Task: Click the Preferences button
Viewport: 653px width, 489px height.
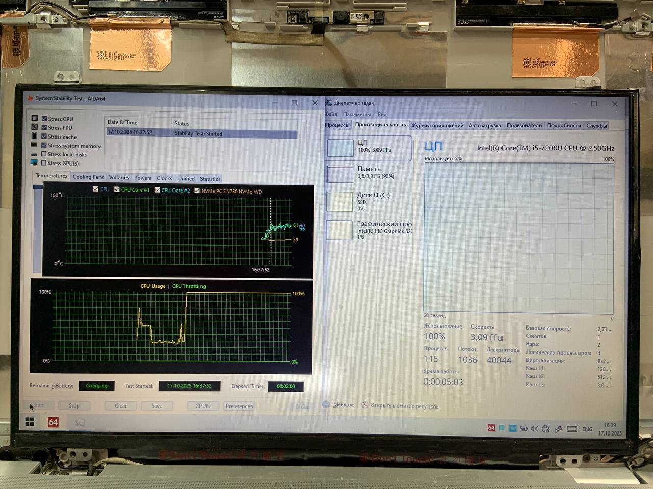Action: [x=239, y=406]
